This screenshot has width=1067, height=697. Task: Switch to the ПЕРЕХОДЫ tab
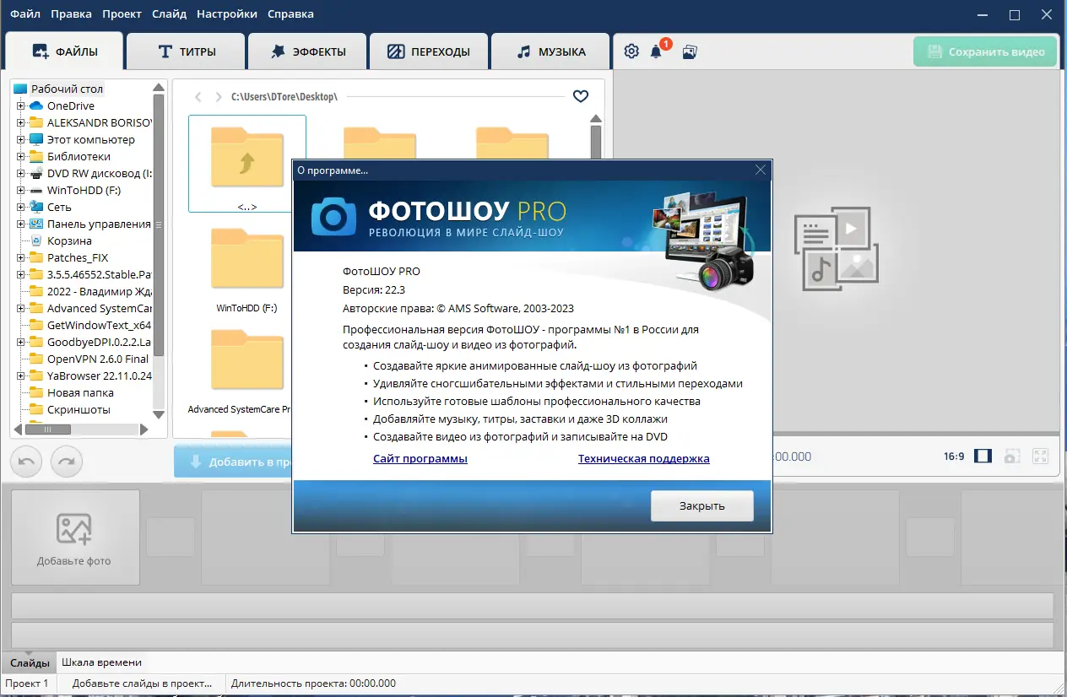point(429,51)
